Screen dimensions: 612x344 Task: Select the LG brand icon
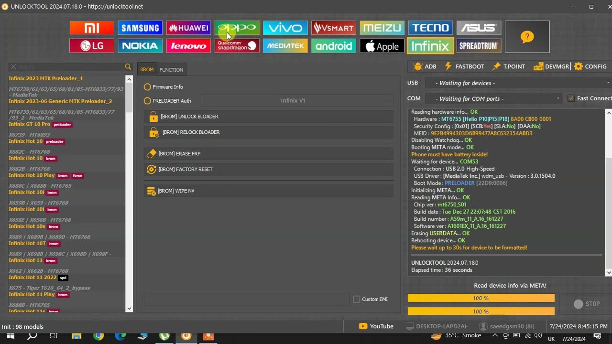(92, 46)
